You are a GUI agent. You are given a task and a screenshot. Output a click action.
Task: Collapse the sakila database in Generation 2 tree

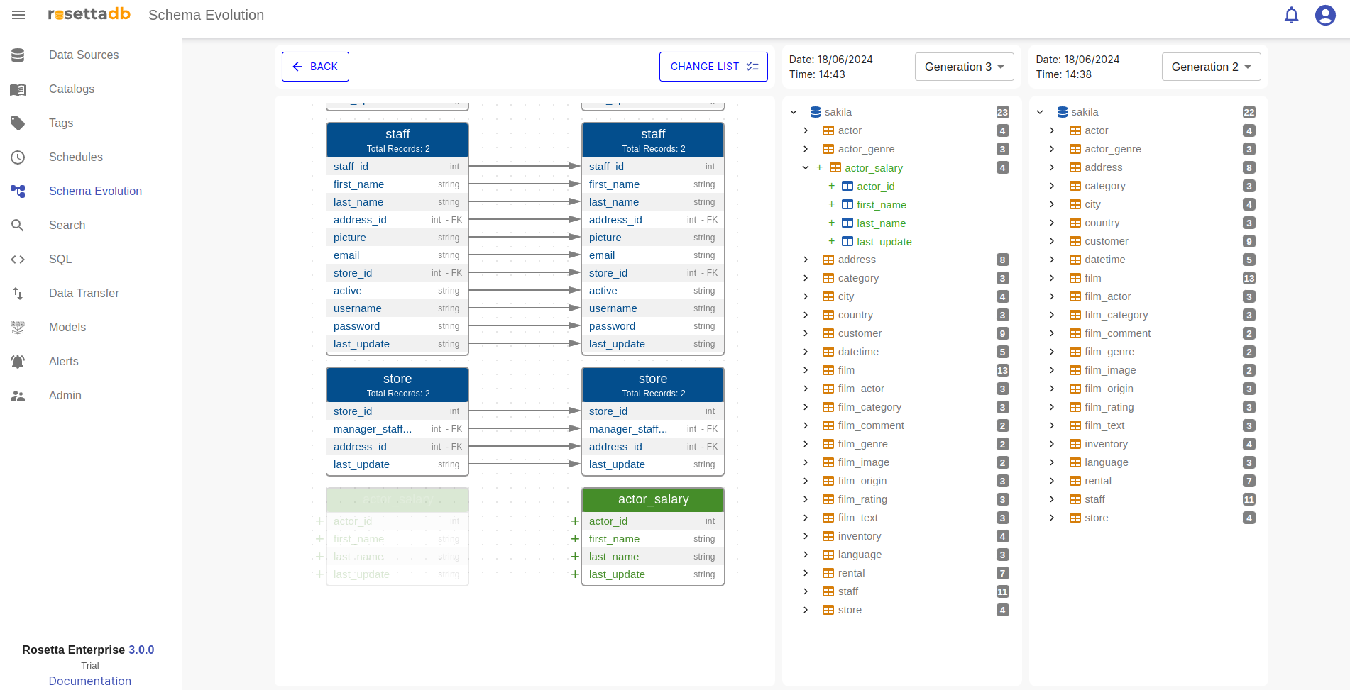point(1040,112)
